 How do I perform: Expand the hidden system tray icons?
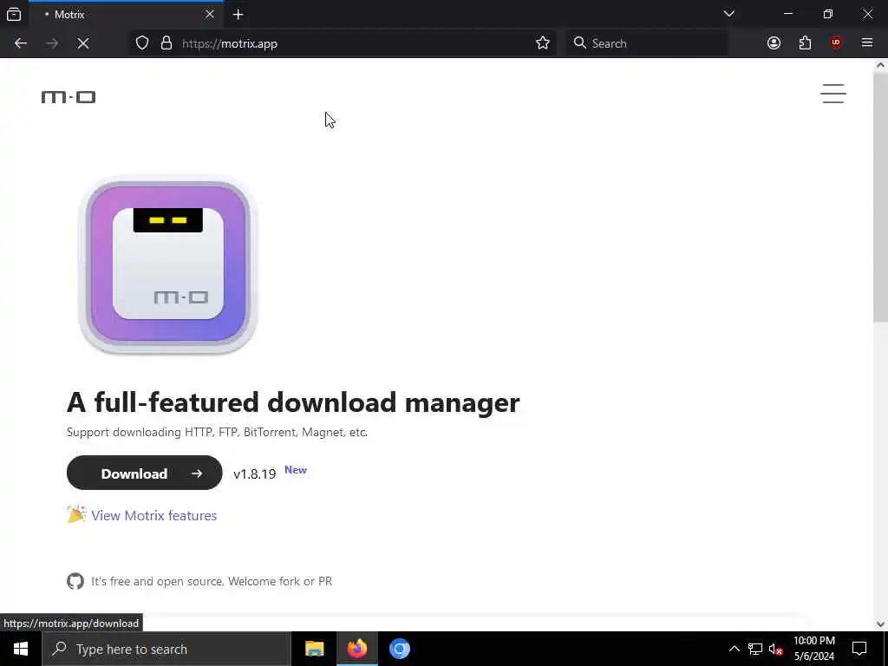[734, 649]
